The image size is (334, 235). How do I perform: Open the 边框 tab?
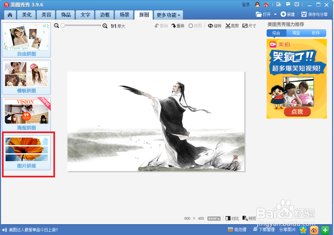[x=105, y=15]
